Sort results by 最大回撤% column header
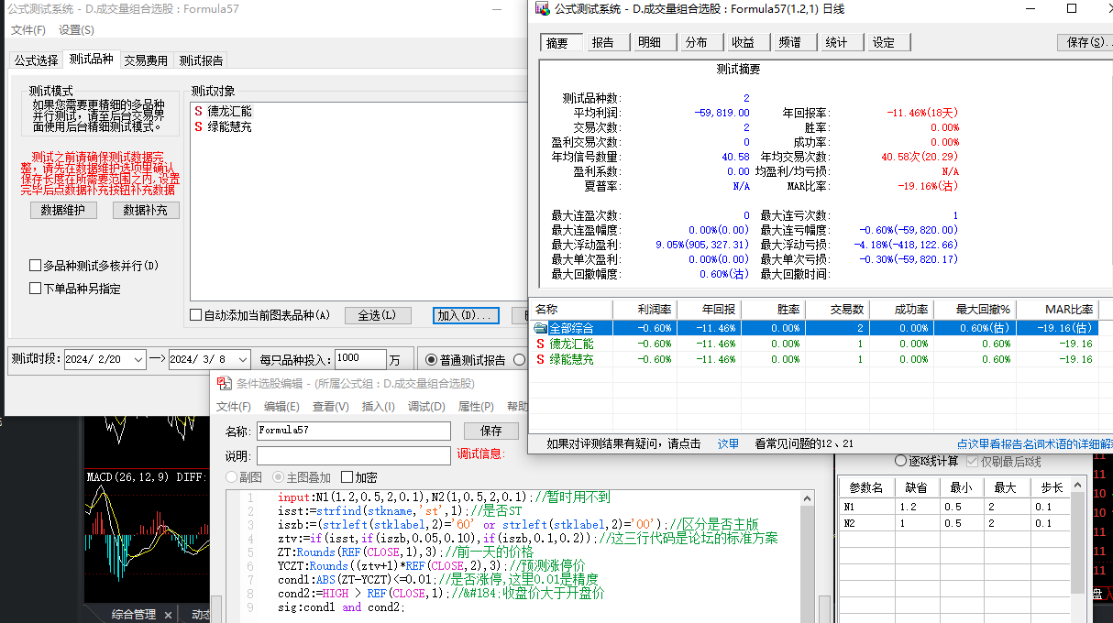The height and width of the screenshot is (623, 1113). click(975, 310)
